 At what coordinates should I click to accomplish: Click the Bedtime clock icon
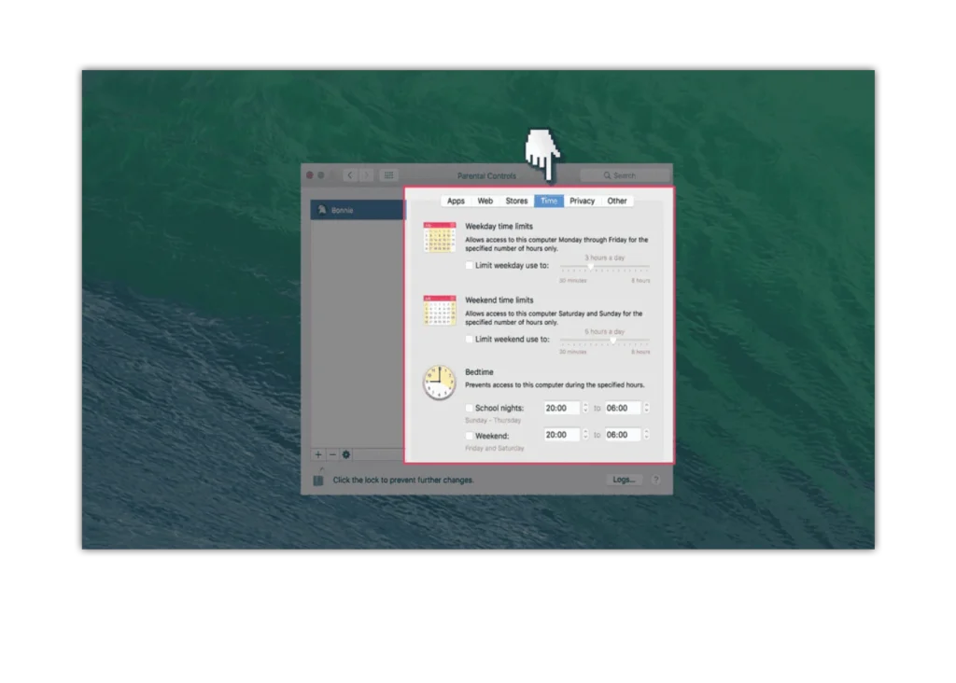point(440,383)
